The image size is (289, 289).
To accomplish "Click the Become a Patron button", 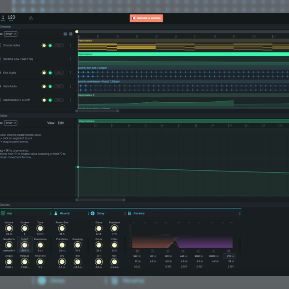I will click(146, 18).
